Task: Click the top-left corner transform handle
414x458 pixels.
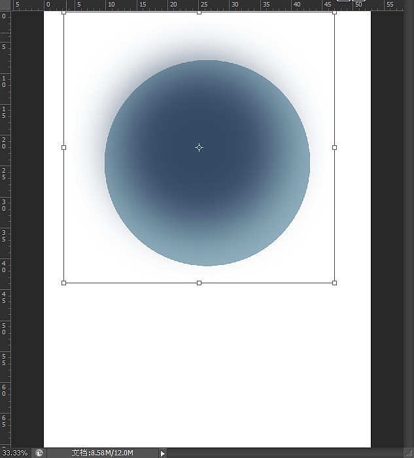Action: (64, 12)
